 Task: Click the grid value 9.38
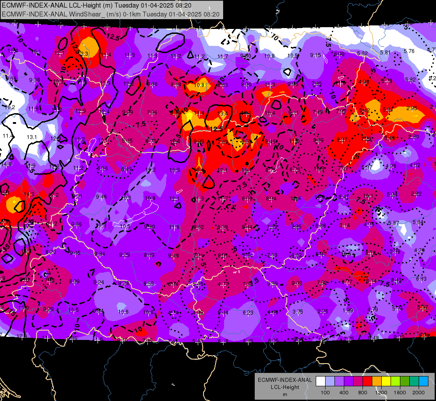point(34,80)
